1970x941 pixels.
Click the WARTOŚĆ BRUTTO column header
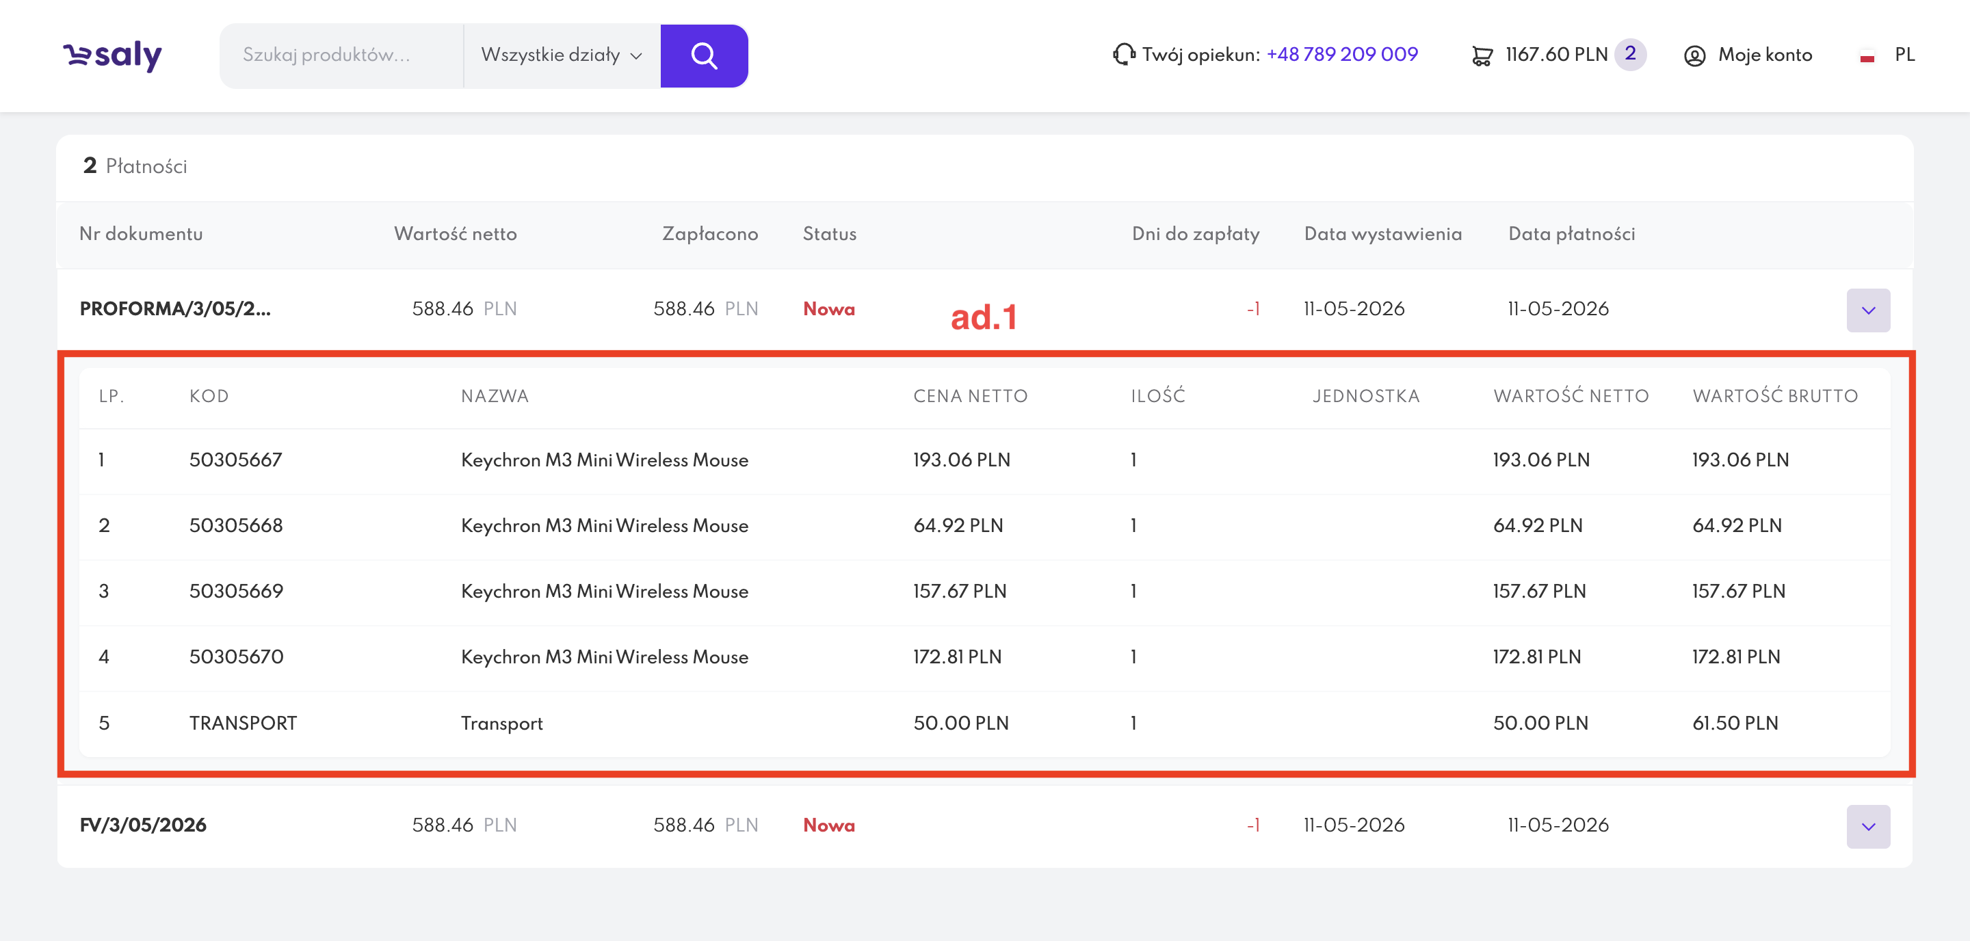point(1775,395)
